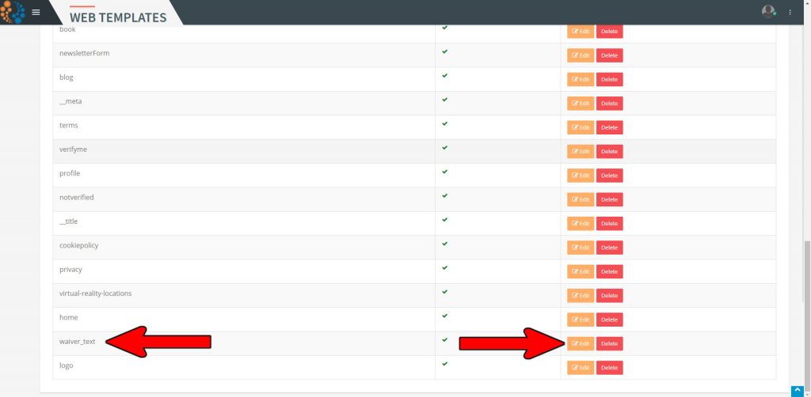Delete the privacy template
Image resolution: width=811 pixels, height=397 pixels.
(609, 271)
